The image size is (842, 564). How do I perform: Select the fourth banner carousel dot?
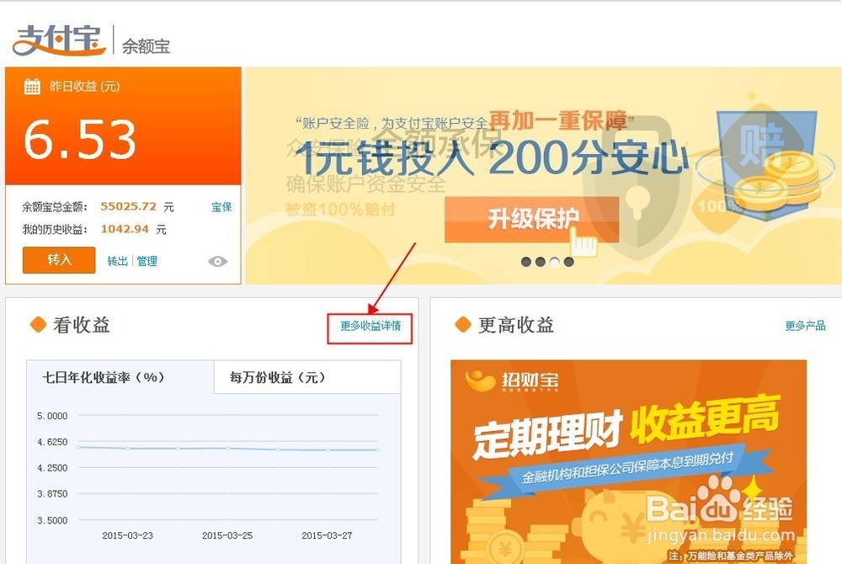point(568,262)
